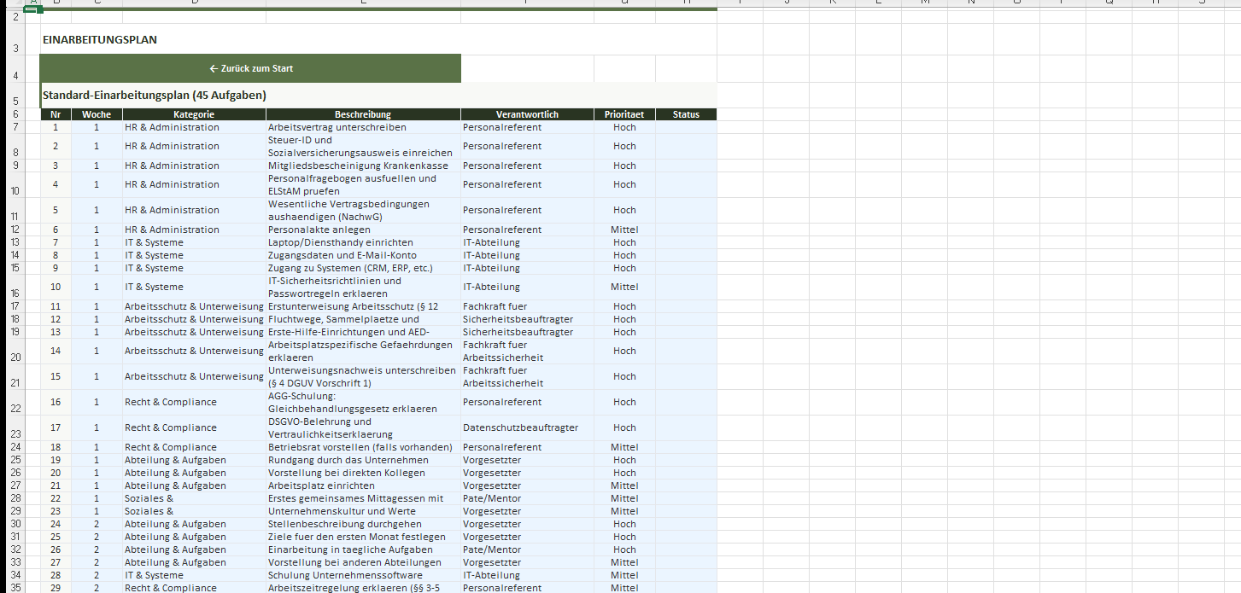Click the Arbeitsvertrag unterschreiben cell
Image resolution: width=1241 pixels, height=593 pixels.
(x=363, y=127)
